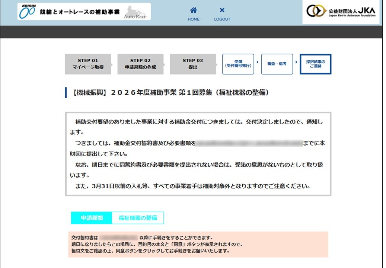Click the LOGOUT X icon
The height and width of the screenshot is (268, 386).
point(222,10)
